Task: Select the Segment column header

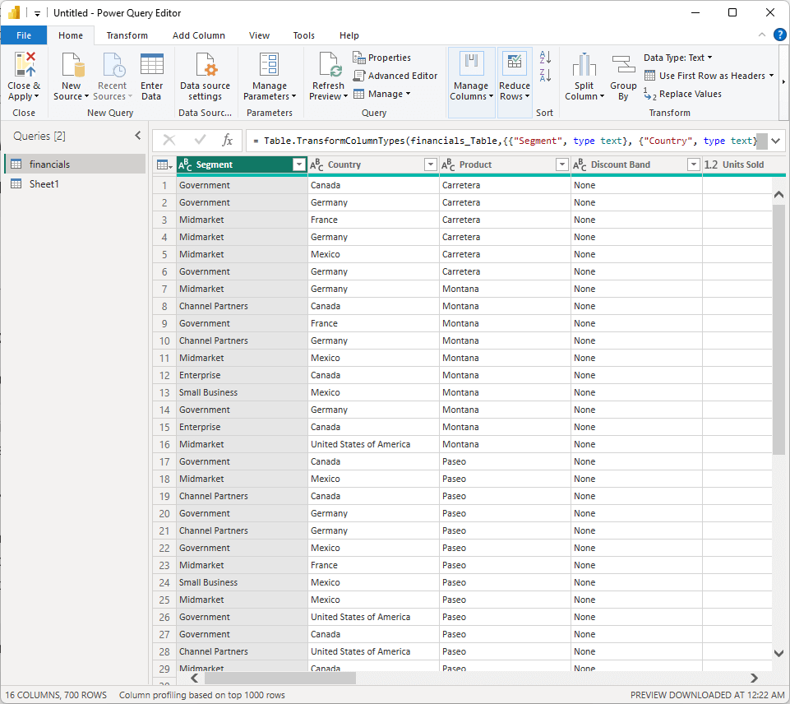Action: pos(242,164)
